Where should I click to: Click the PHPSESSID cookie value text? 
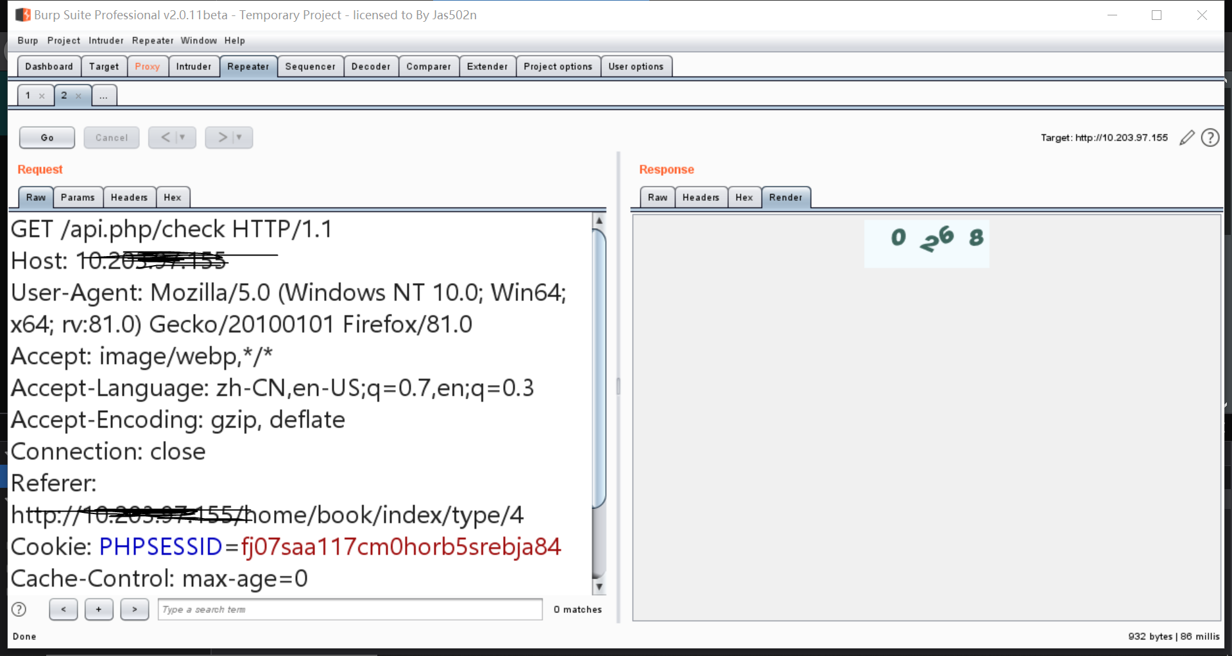pos(401,547)
